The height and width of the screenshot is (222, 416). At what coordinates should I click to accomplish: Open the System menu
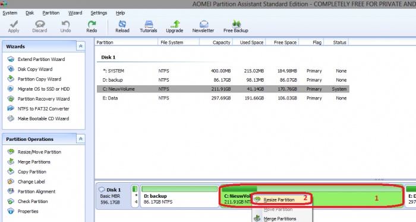click(x=10, y=12)
